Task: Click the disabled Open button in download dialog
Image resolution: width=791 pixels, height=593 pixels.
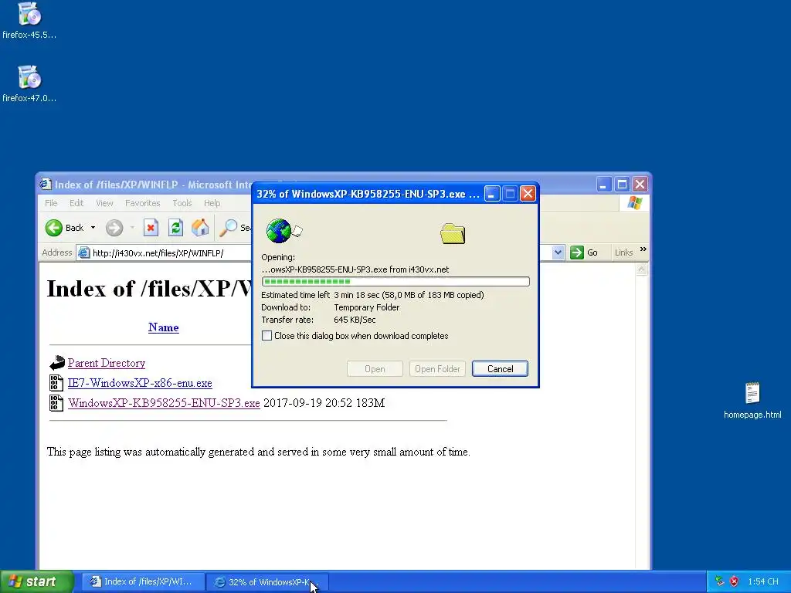Action: tap(375, 368)
